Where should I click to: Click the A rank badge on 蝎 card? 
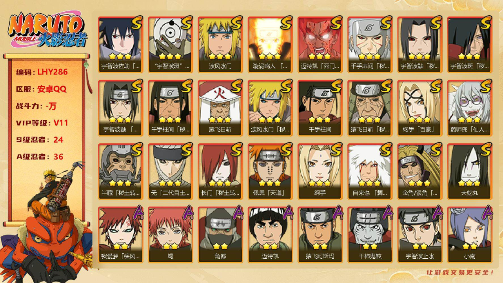click(x=187, y=212)
